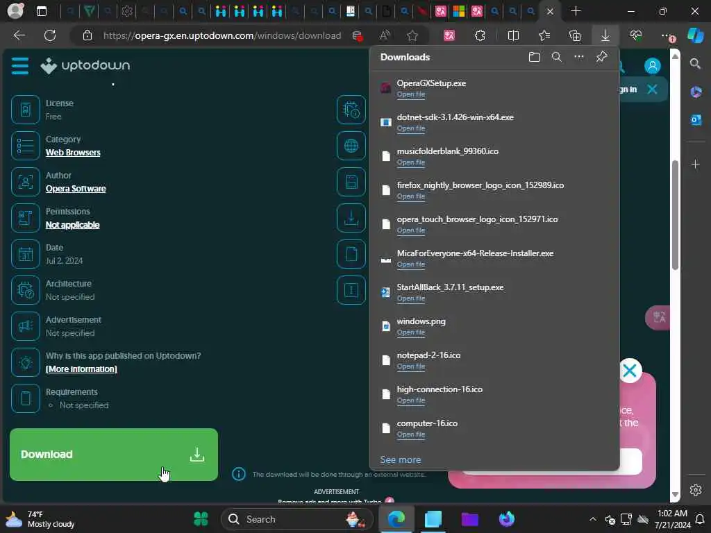
Task: Click the Date calendar icon
Action: click(26, 254)
